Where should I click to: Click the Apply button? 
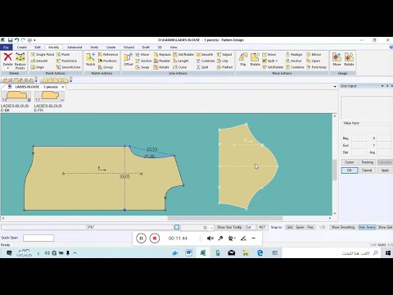(385, 170)
